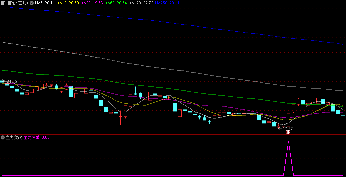The image size is (346, 177).
Task: Click the magenta spike peak in 主力突破 panel
Action: [288, 142]
